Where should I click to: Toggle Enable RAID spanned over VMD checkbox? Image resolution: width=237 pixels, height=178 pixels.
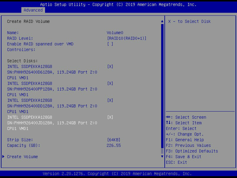click(x=110, y=44)
